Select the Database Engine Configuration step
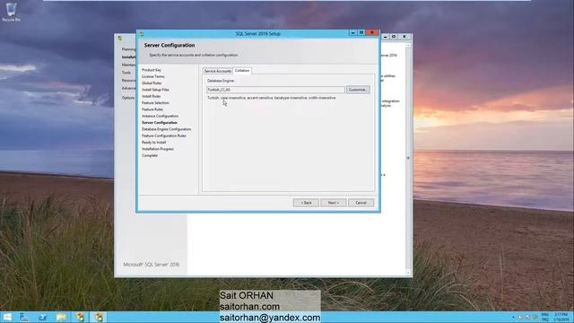The width and height of the screenshot is (574, 323). (166, 129)
